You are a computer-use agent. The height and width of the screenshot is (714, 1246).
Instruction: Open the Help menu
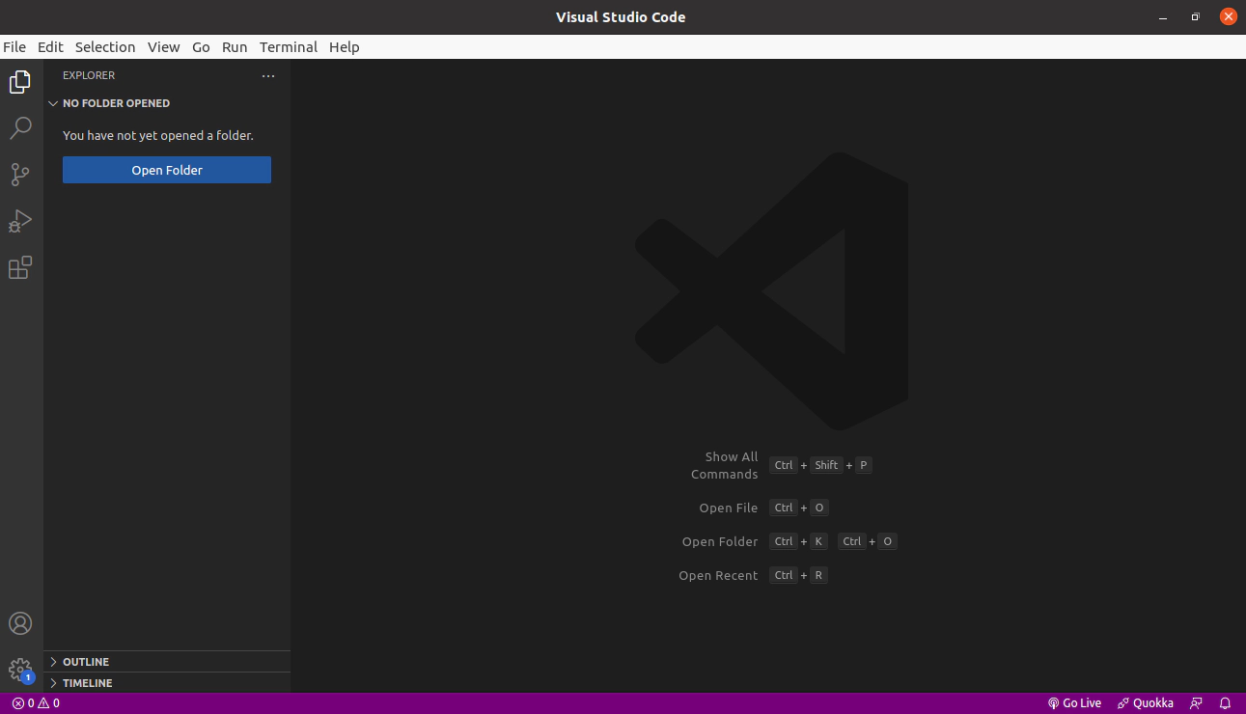pyautogui.click(x=344, y=46)
